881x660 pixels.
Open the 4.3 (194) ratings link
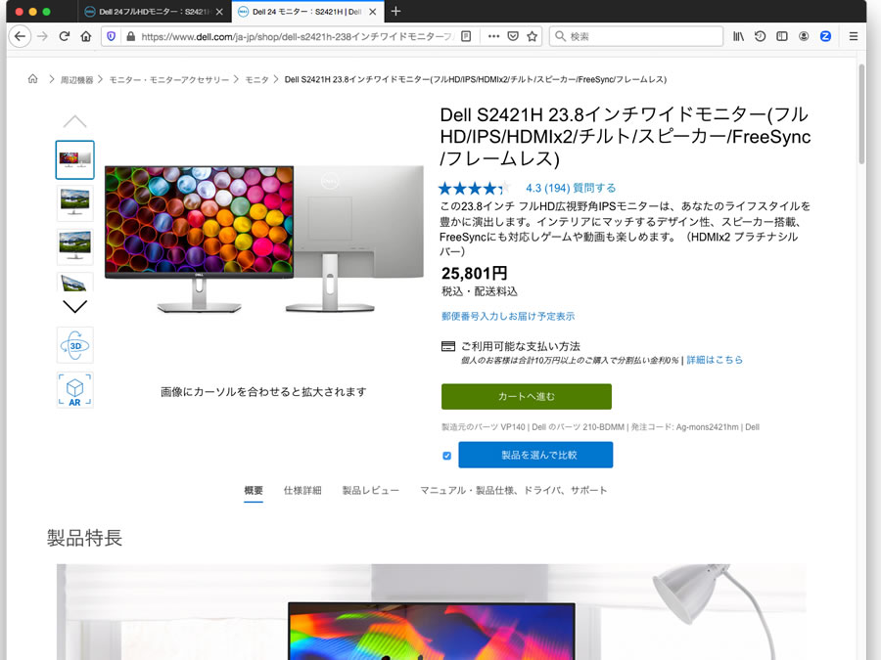coord(548,188)
